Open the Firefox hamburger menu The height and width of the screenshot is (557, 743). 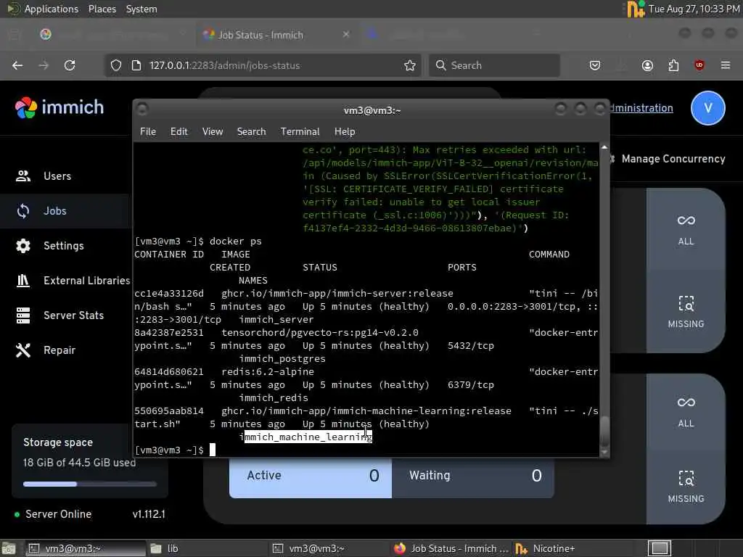tap(726, 65)
